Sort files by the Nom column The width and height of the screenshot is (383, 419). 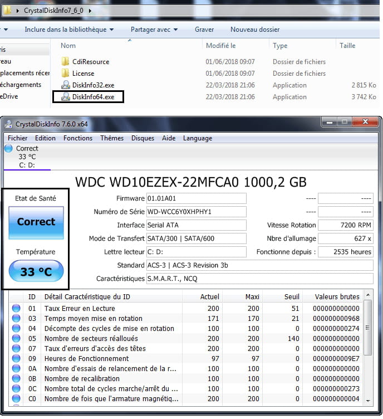click(x=68, y=46)
